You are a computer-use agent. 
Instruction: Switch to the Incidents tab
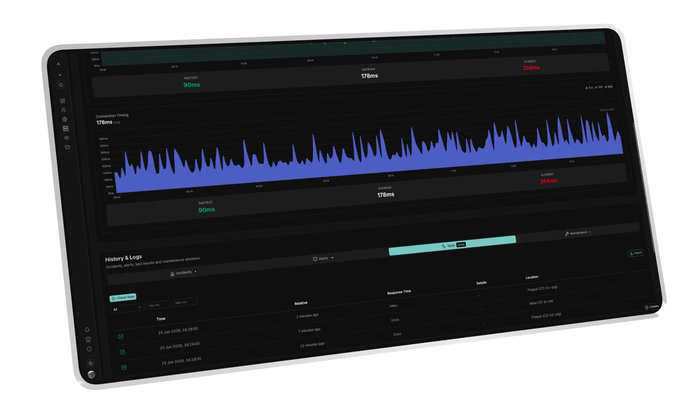coord(184,273)
